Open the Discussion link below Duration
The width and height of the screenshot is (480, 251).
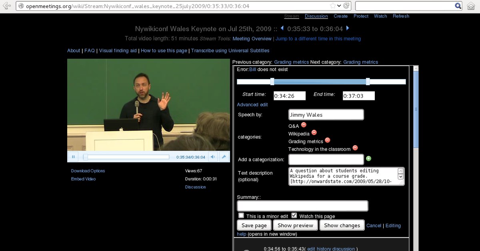196,187
